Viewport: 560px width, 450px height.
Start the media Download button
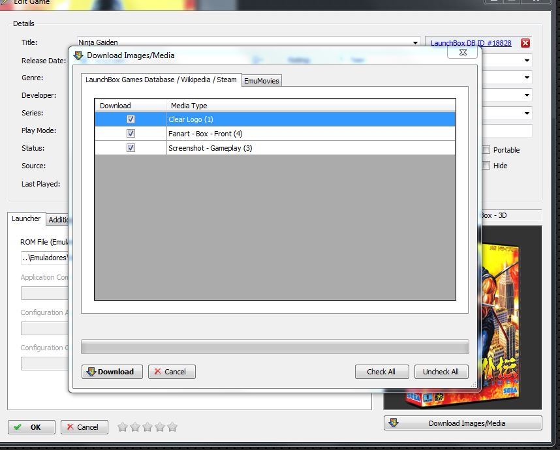coord(112,372)
